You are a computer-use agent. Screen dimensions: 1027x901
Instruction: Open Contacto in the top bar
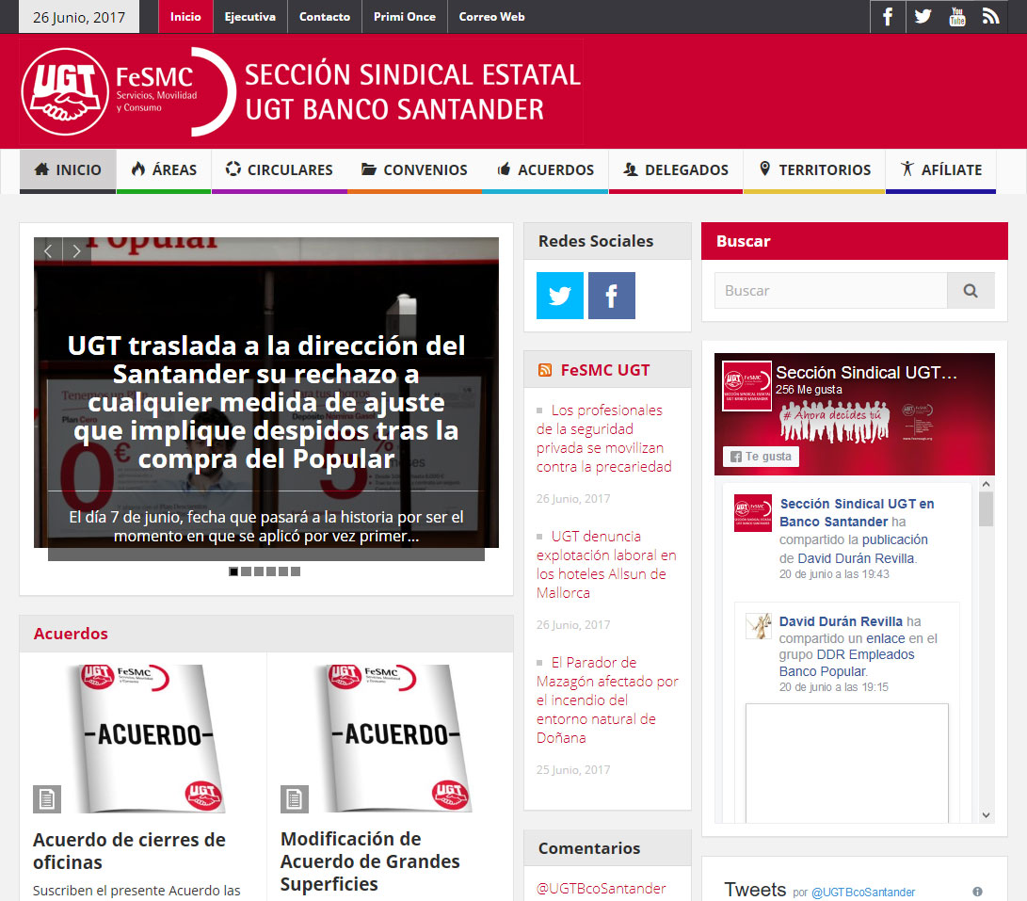pyautogui.click(x=325, y=16)
